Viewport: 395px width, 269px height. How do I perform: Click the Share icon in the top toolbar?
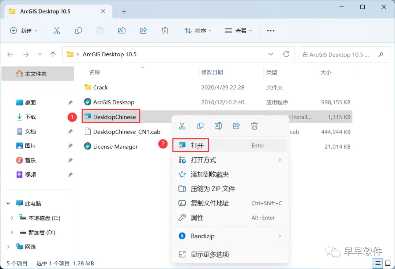[143, 31]
